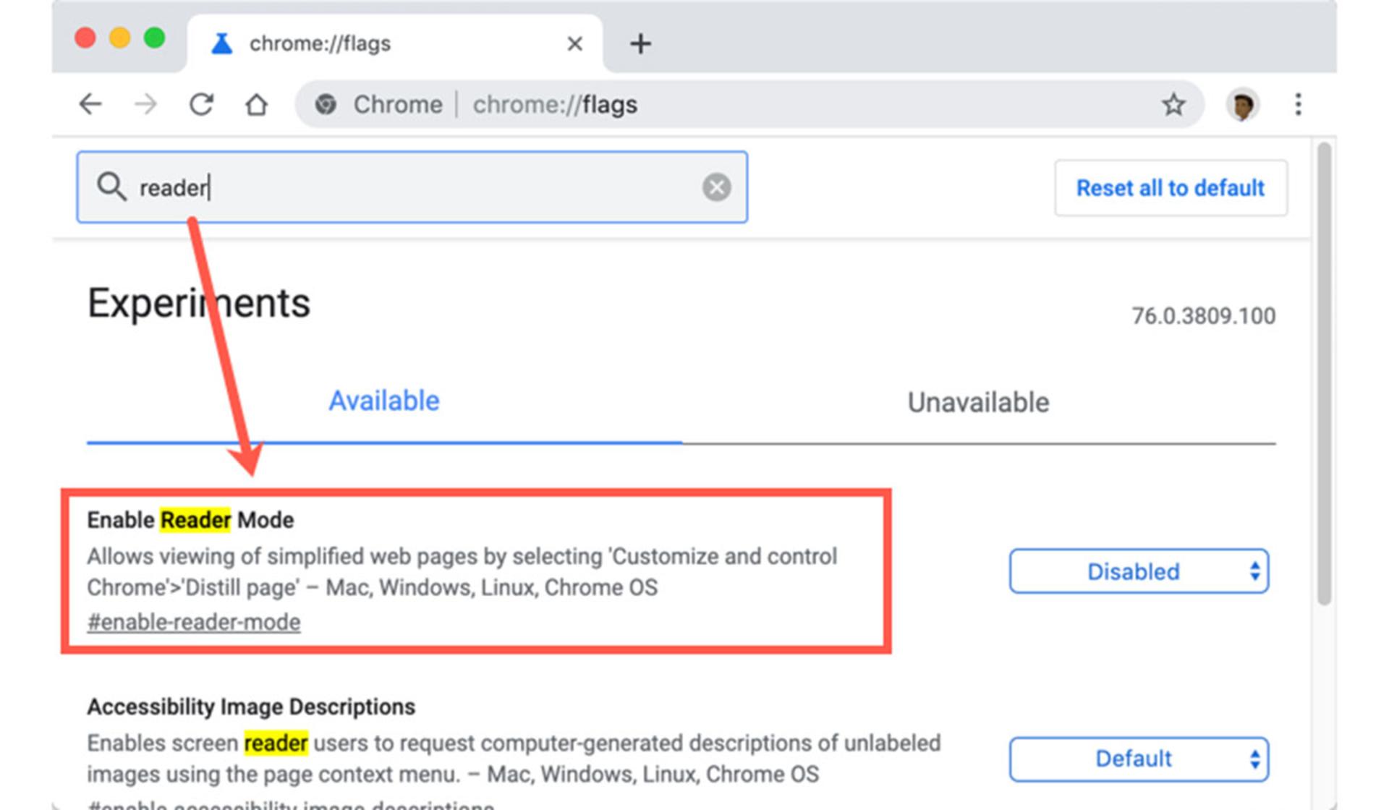Click the version number 76.0.3809.100

pyautogui.click(x=1203, y=316)
